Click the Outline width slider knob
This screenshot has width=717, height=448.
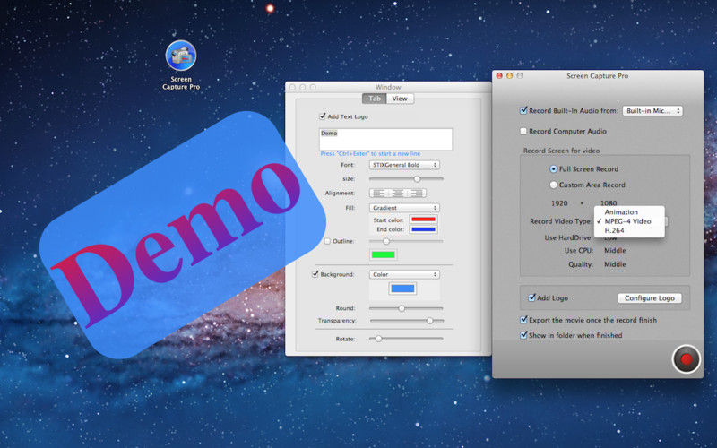[x=386, y=241]
